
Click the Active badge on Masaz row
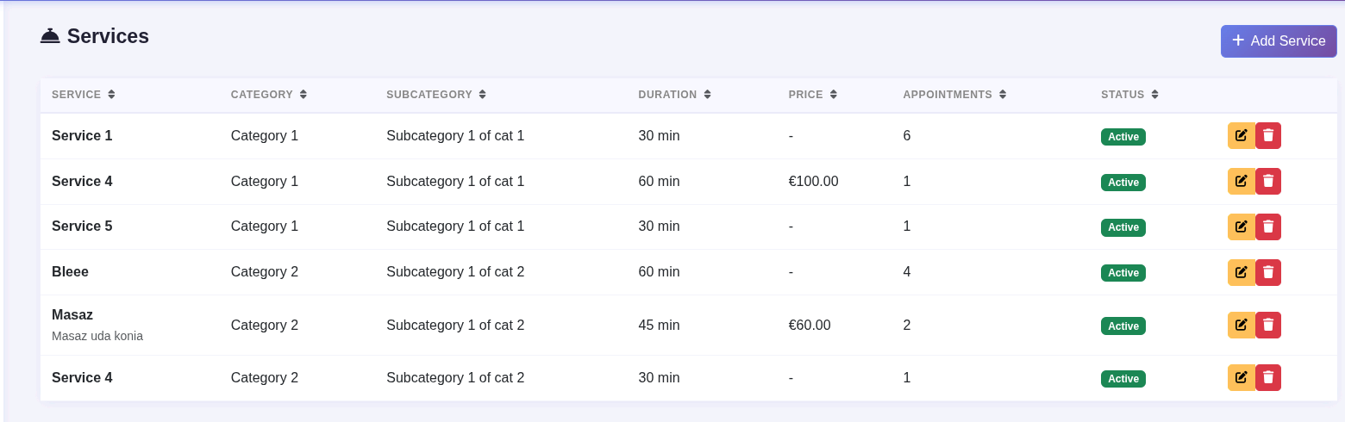[x=1123, y=326]
